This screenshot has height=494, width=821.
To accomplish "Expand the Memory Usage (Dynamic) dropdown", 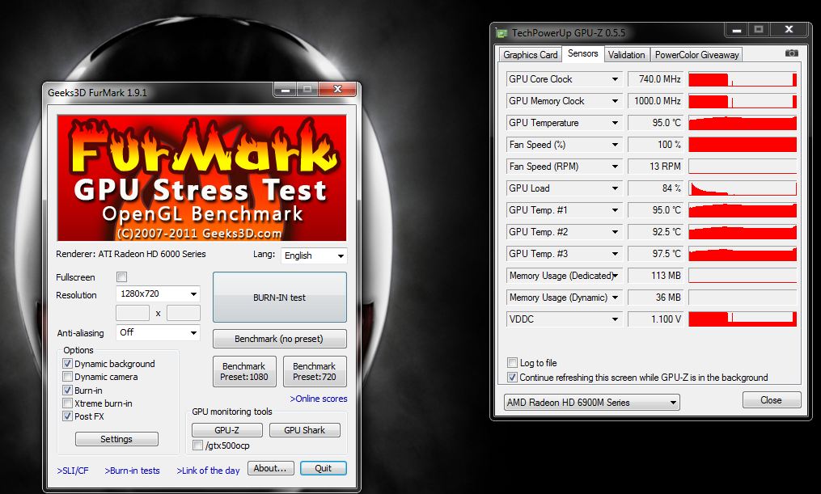I will click(x=616, y=298).
